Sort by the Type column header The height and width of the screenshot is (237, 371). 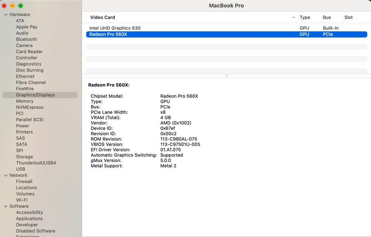point(305,17)
